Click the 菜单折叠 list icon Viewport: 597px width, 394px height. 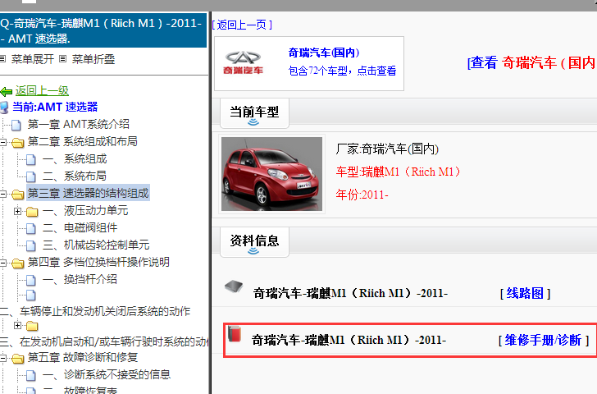point(63,59)
